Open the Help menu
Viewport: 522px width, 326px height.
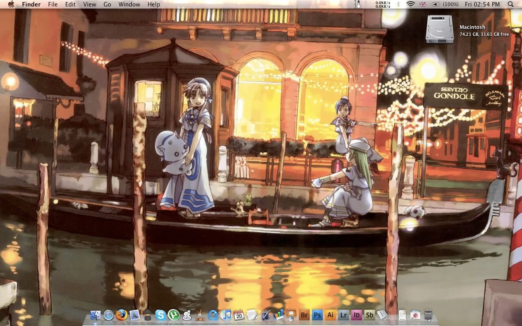coord(154,4)
